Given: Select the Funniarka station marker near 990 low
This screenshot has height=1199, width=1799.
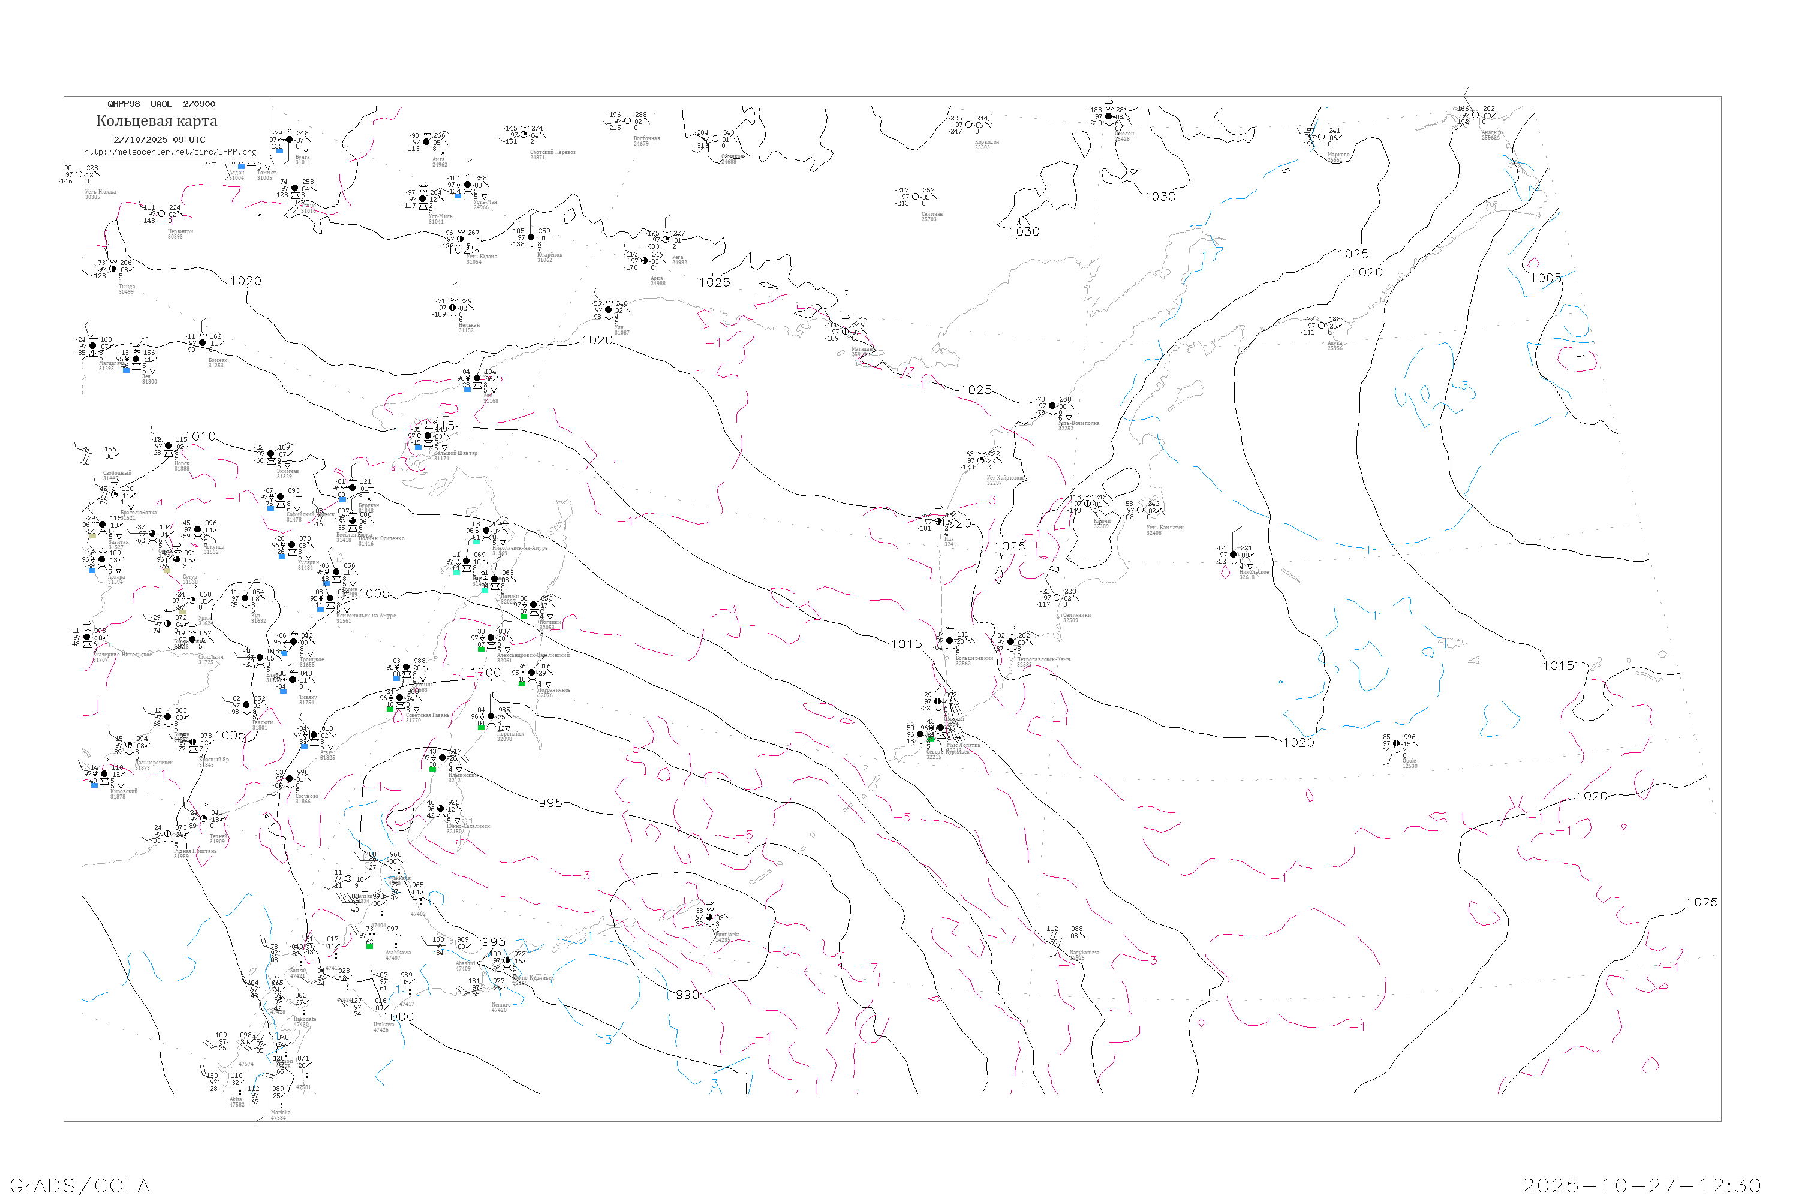Looking at the screenshot, I should [709, 917].
